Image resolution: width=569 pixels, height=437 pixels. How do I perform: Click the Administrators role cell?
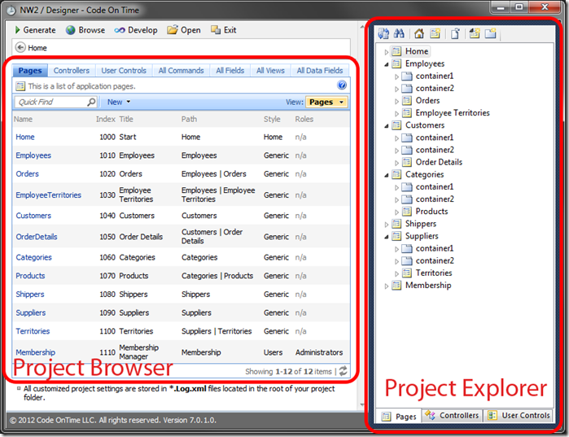click(319, 352)
